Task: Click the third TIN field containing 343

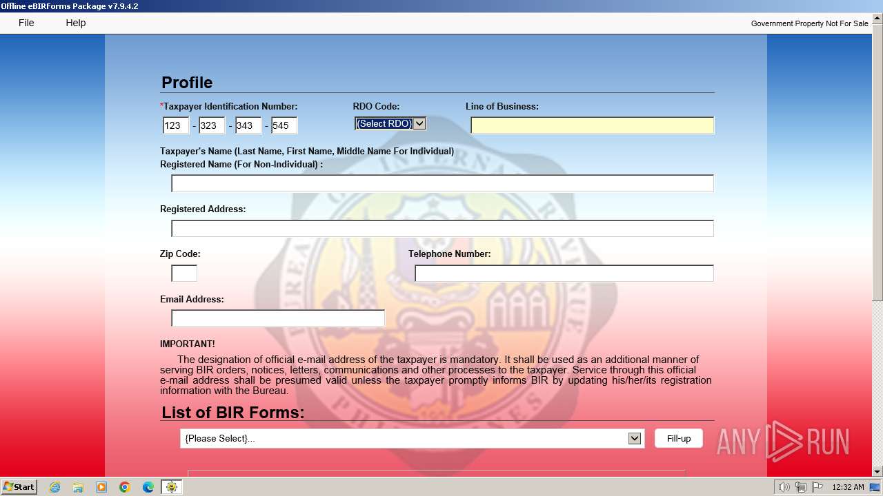Action: [248, 125]
